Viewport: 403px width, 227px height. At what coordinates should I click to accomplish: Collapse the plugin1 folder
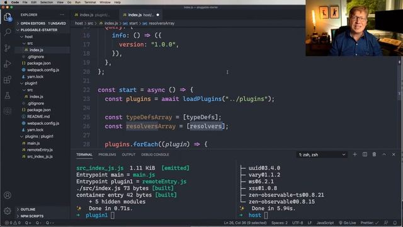click(x=31, y=83)
